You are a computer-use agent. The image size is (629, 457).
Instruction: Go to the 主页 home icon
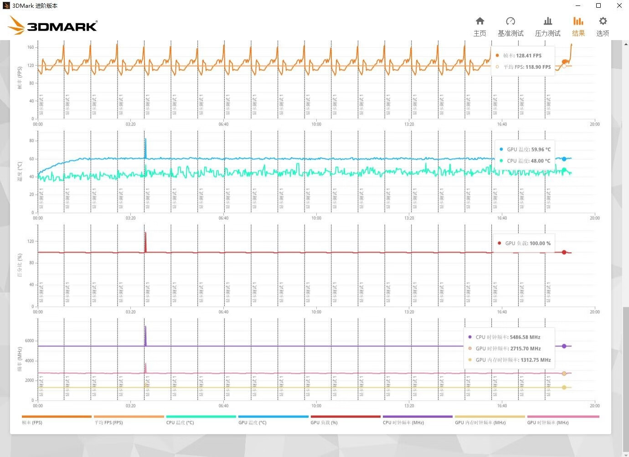tap(480, 21)
